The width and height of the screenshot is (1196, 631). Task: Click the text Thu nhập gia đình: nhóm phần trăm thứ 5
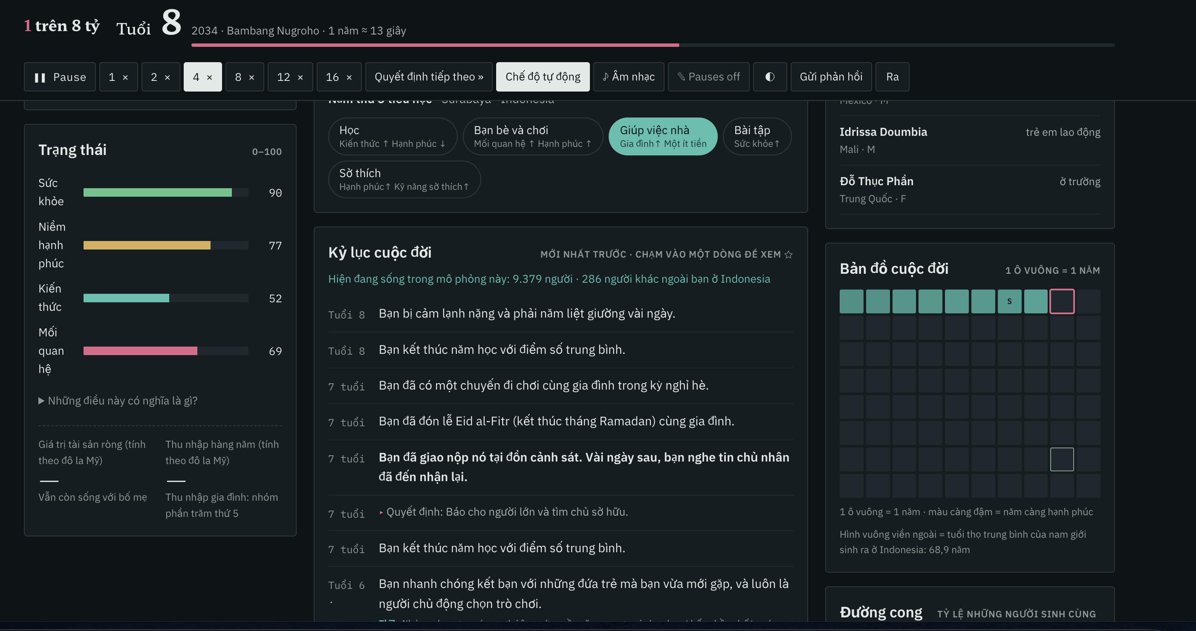[x=222, y=505]
